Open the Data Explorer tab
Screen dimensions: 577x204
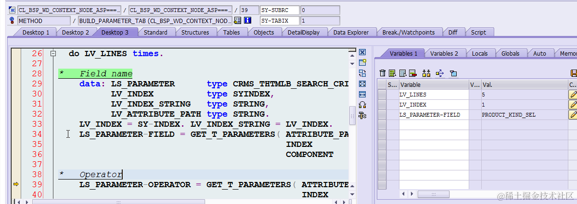(x=351, y=32)
